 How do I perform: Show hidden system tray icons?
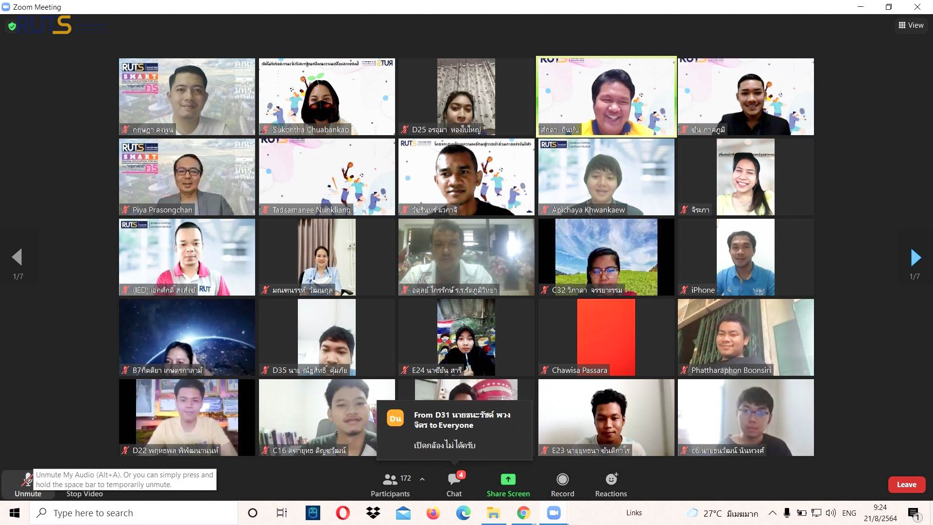(x=772, y=513)
